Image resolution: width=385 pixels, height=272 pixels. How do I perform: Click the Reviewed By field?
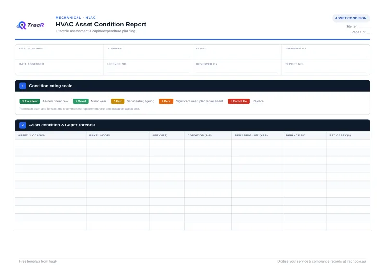237,67
